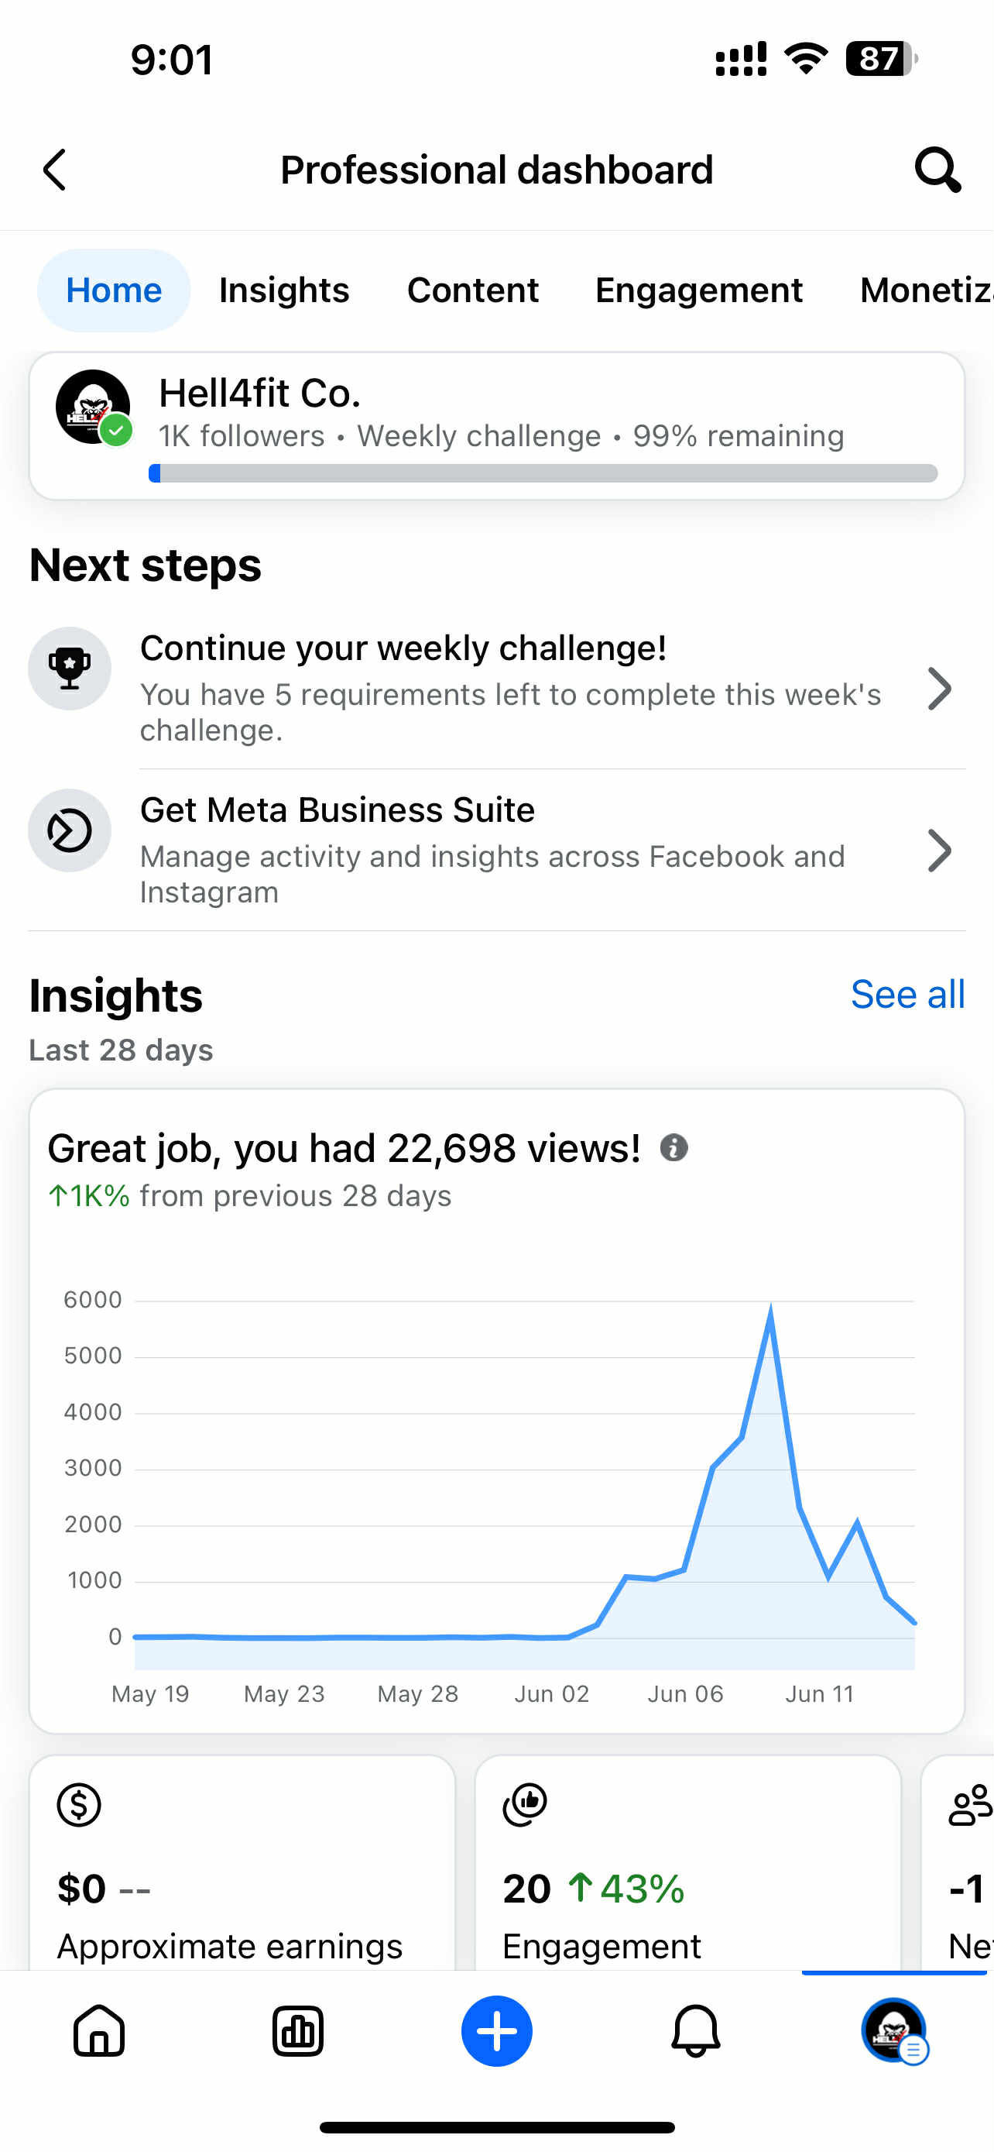Image resolution: width=994 pixels, height=2152 pixels.
Task: Open search with the magnifier icon
Action: 937,170
